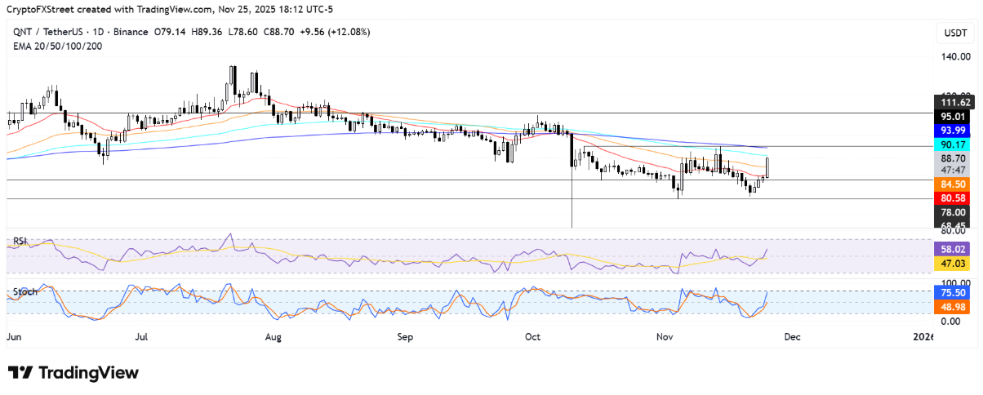Click the Aug label on time axis

pos(273,336)
